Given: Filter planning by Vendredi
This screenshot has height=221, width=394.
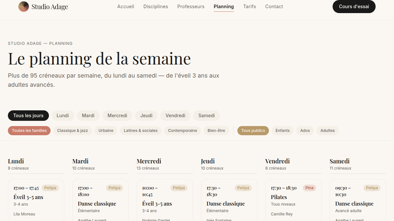Looking at the screenshot, I should click(175, 116).
